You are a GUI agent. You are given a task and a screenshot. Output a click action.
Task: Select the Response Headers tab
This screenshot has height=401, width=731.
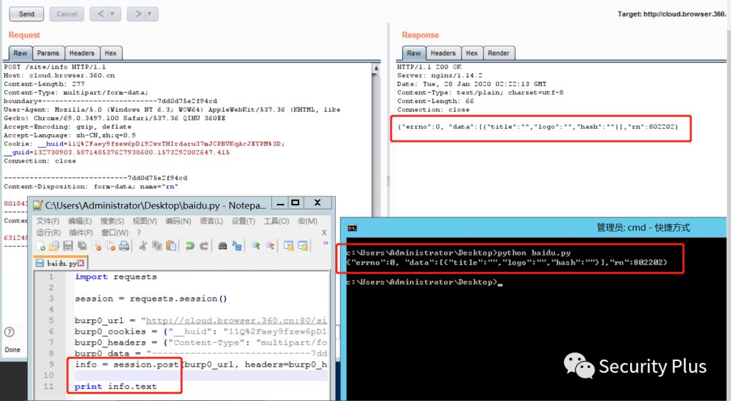click(x=443, y=54)
